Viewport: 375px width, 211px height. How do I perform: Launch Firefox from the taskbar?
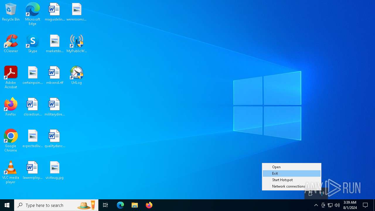(149, 205)
